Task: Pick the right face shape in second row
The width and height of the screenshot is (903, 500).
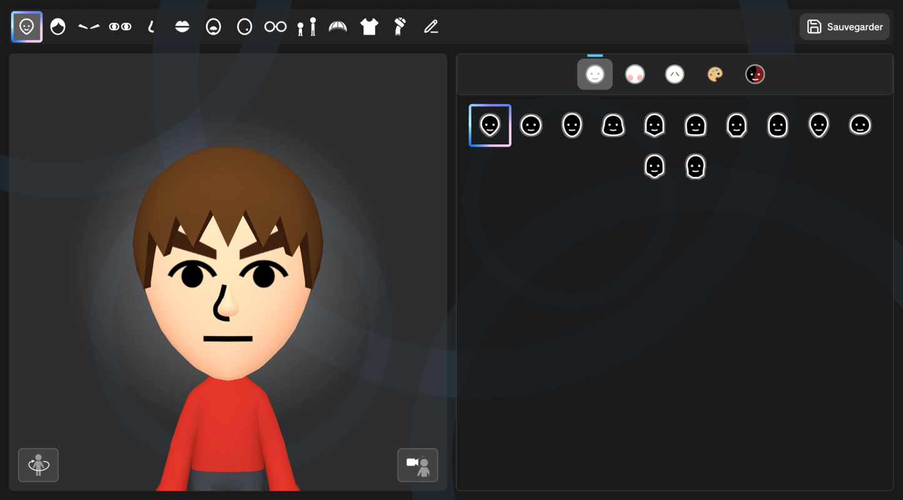Action: (695, 167)
